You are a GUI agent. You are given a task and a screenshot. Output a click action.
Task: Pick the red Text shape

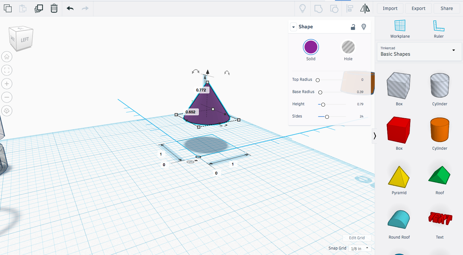(440, 218)
